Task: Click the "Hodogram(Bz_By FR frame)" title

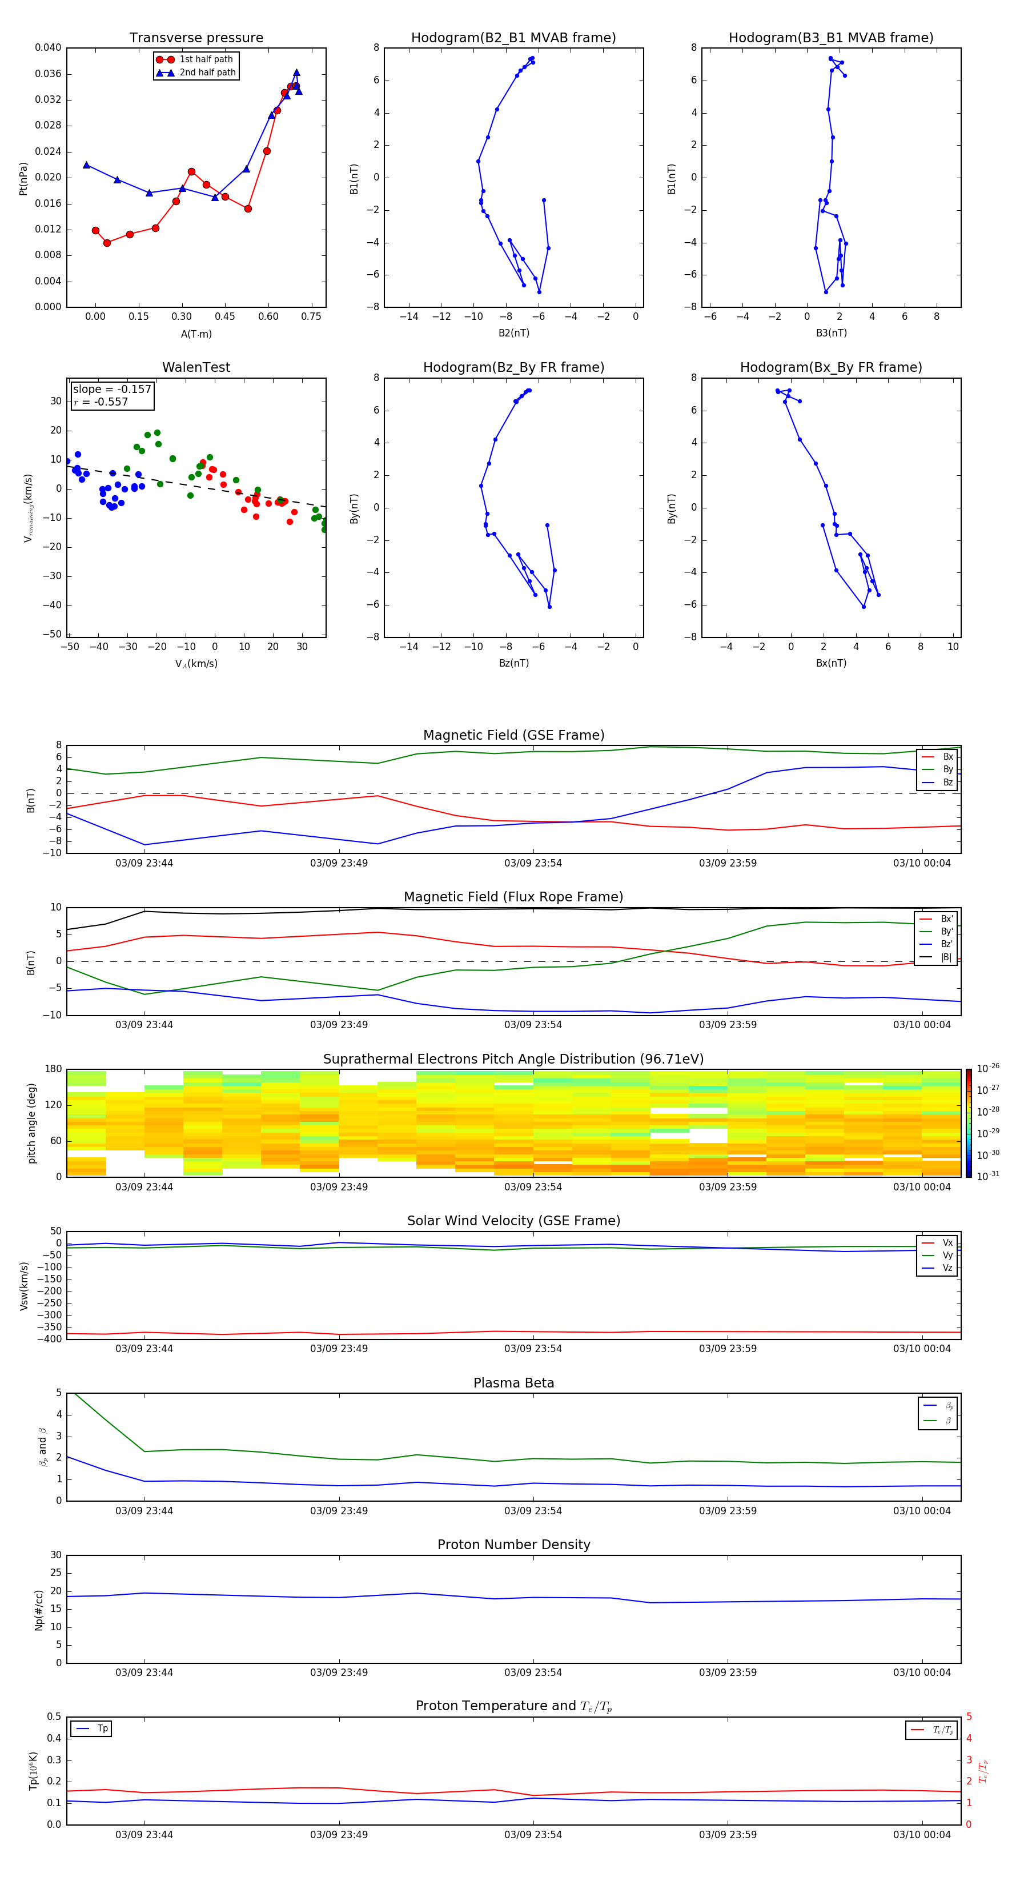Action: (x=513, y=367)
